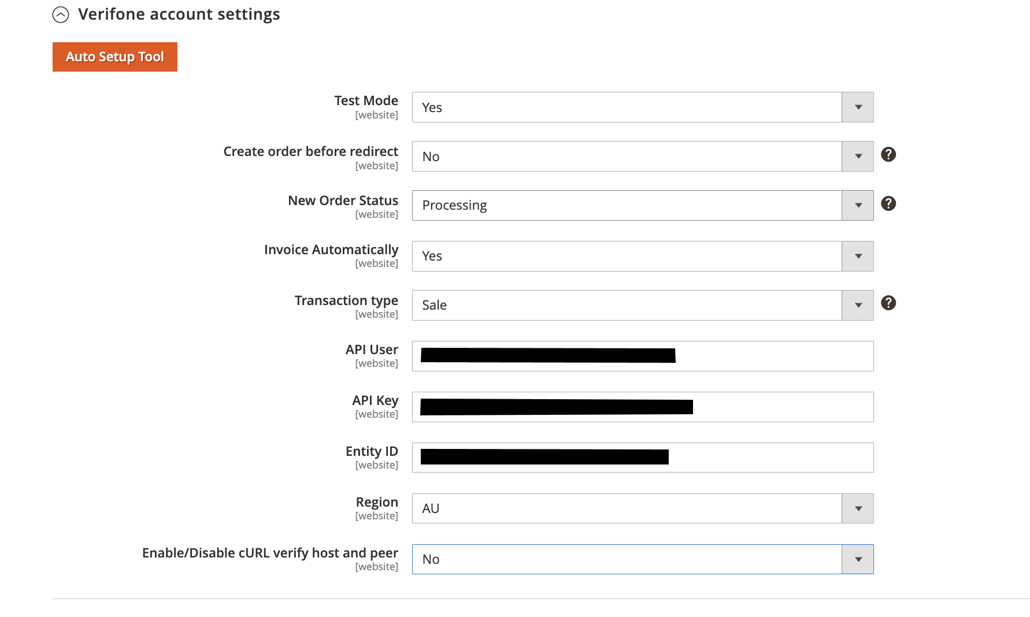Show help for Create order before redirect
The height and width of the screenshot is (617, 1030).
click(888, 154)
